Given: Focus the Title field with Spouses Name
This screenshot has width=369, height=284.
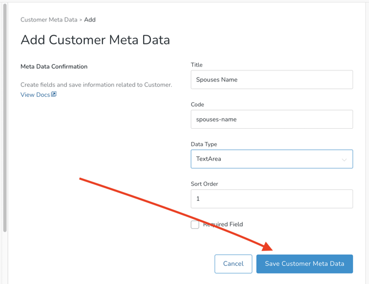Looking at the screenshot, I should click(272, 80).
